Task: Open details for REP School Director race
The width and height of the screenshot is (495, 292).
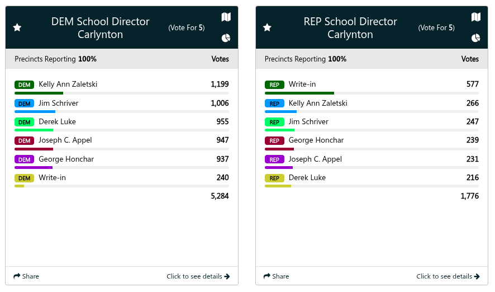Action: (448, 276)
